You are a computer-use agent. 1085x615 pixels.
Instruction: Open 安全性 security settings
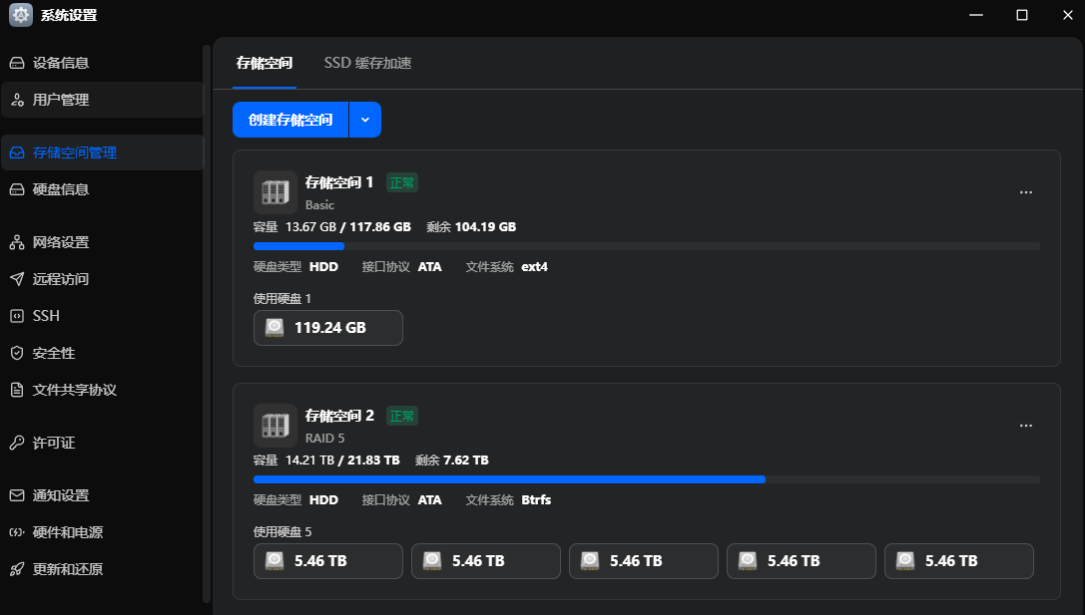[x=54, y=353]
